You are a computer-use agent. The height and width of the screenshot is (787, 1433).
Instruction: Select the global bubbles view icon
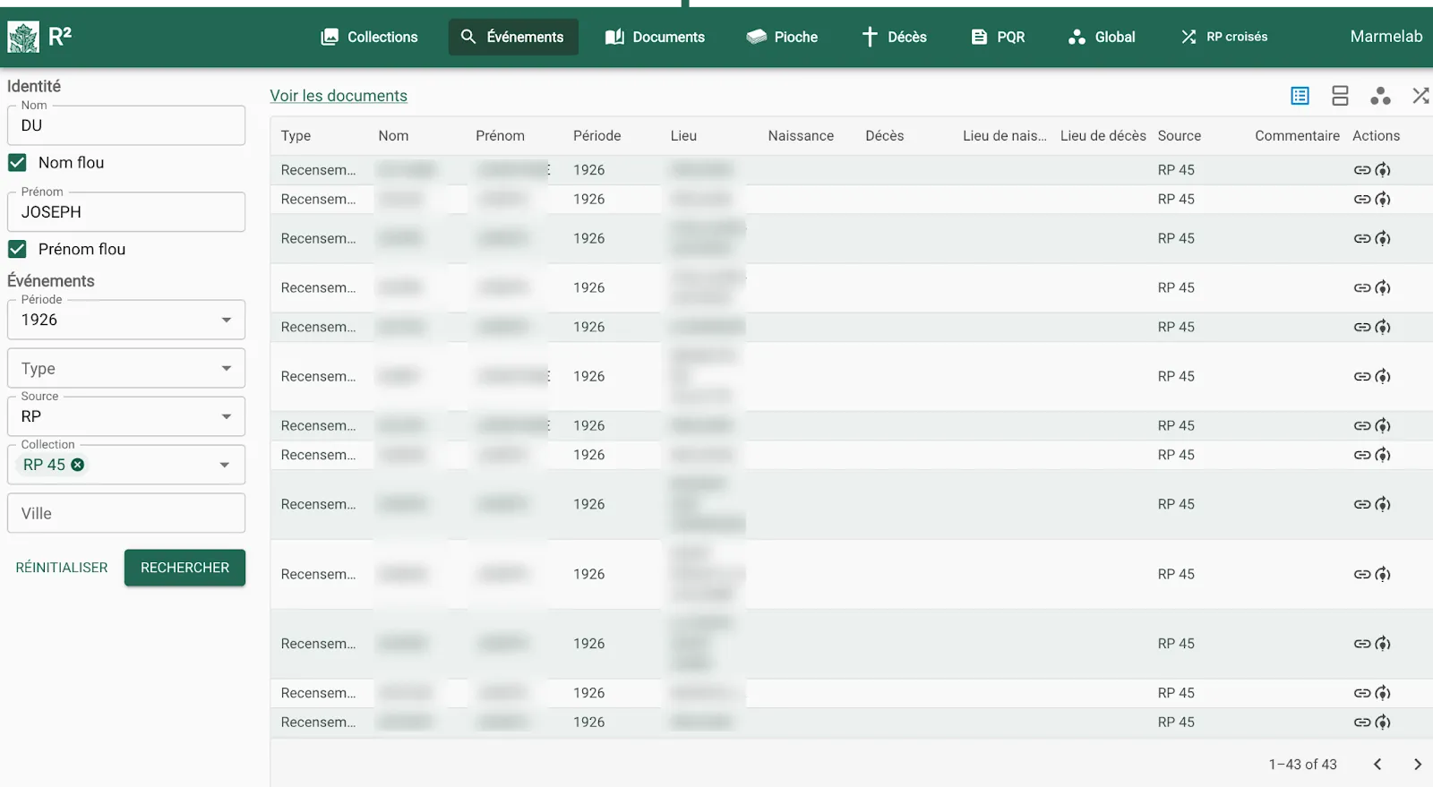[x=1380, y=96]
